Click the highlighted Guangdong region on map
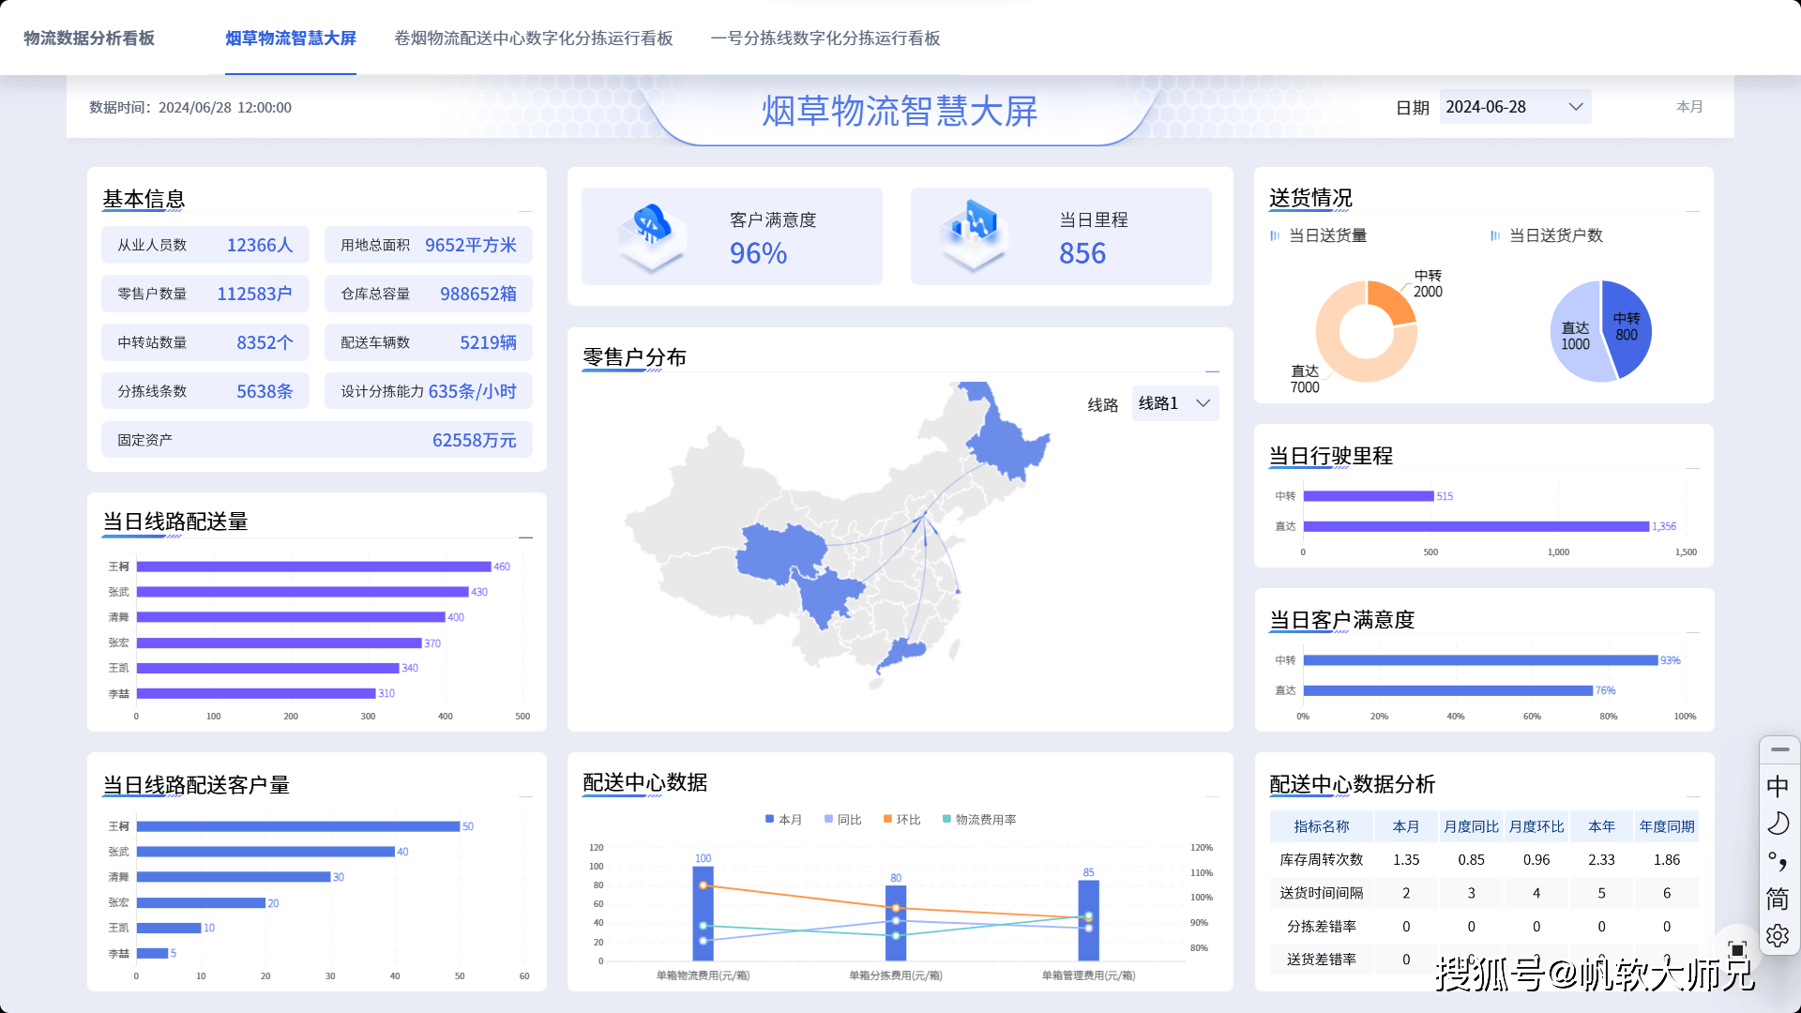 click(903, 654)
